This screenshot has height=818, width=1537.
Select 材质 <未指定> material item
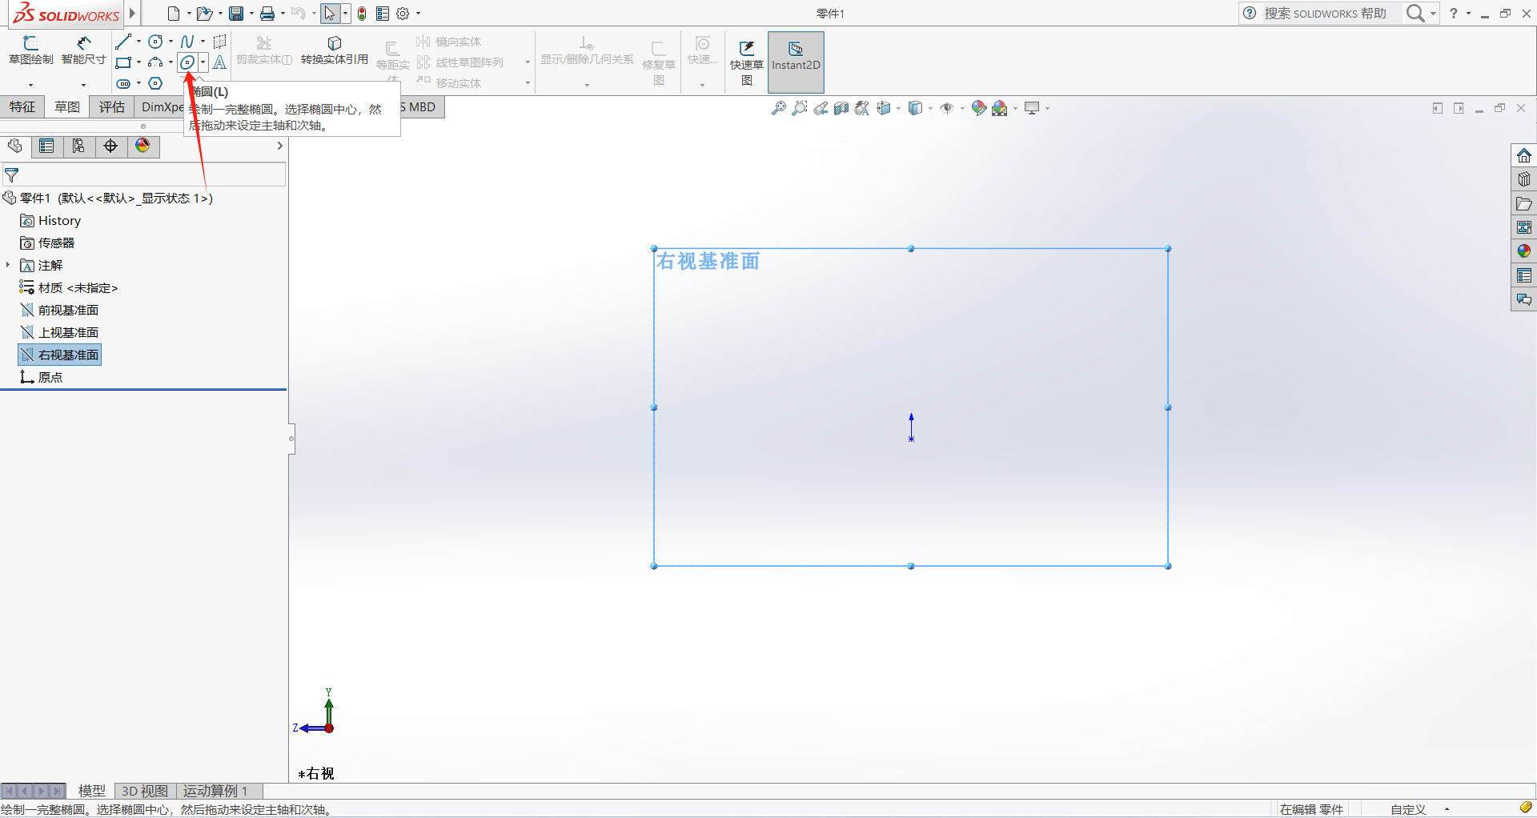click(x=69, y=288)
